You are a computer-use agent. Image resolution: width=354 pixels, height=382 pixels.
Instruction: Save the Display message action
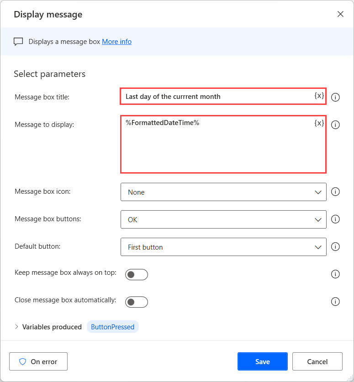[x=262, y=361]
